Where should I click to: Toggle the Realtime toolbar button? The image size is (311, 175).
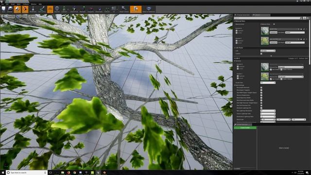click(x=17, y=9)
